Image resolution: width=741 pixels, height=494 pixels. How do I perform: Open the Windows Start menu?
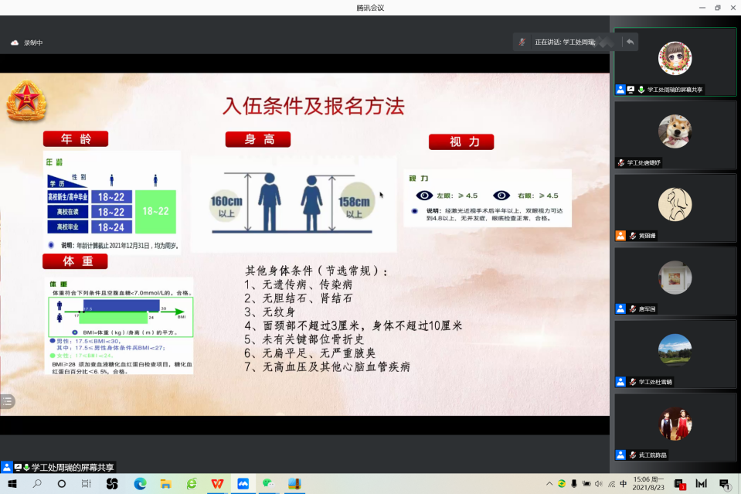pos(12,484)
